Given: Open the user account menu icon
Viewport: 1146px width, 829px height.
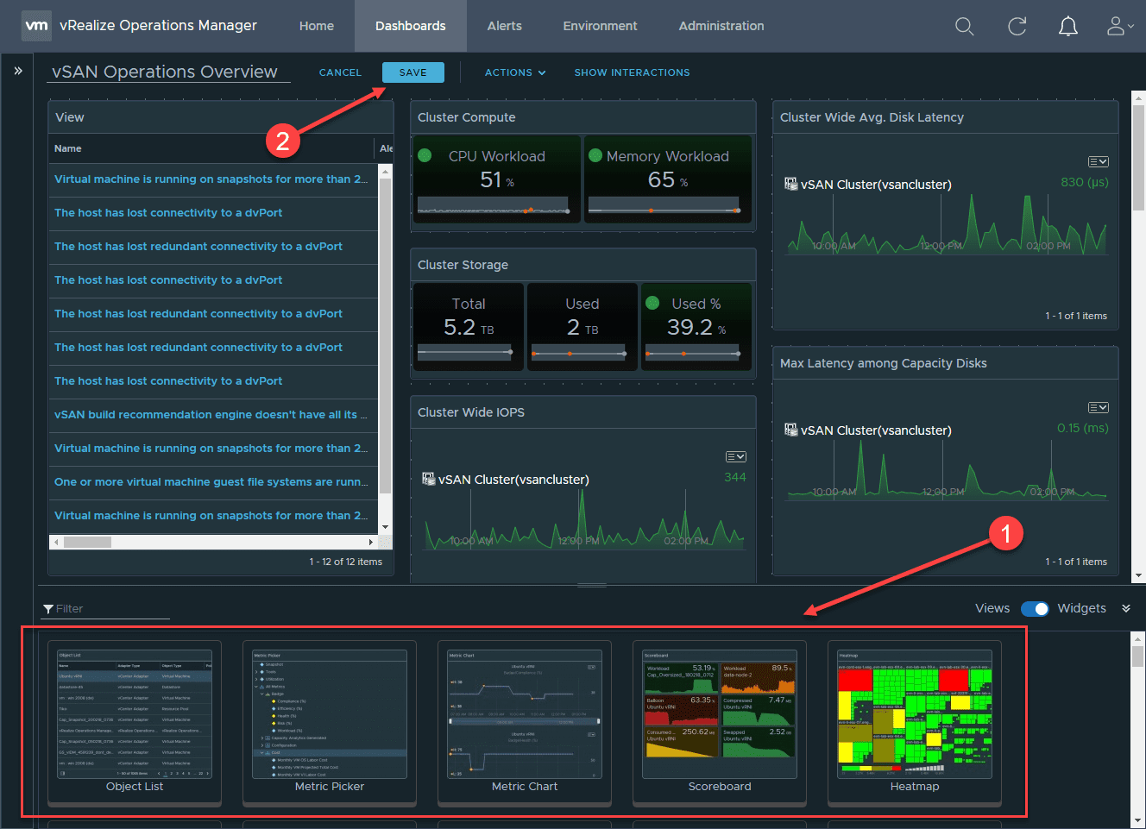Looking at the screenshot, I should (x=1115, y=26).
